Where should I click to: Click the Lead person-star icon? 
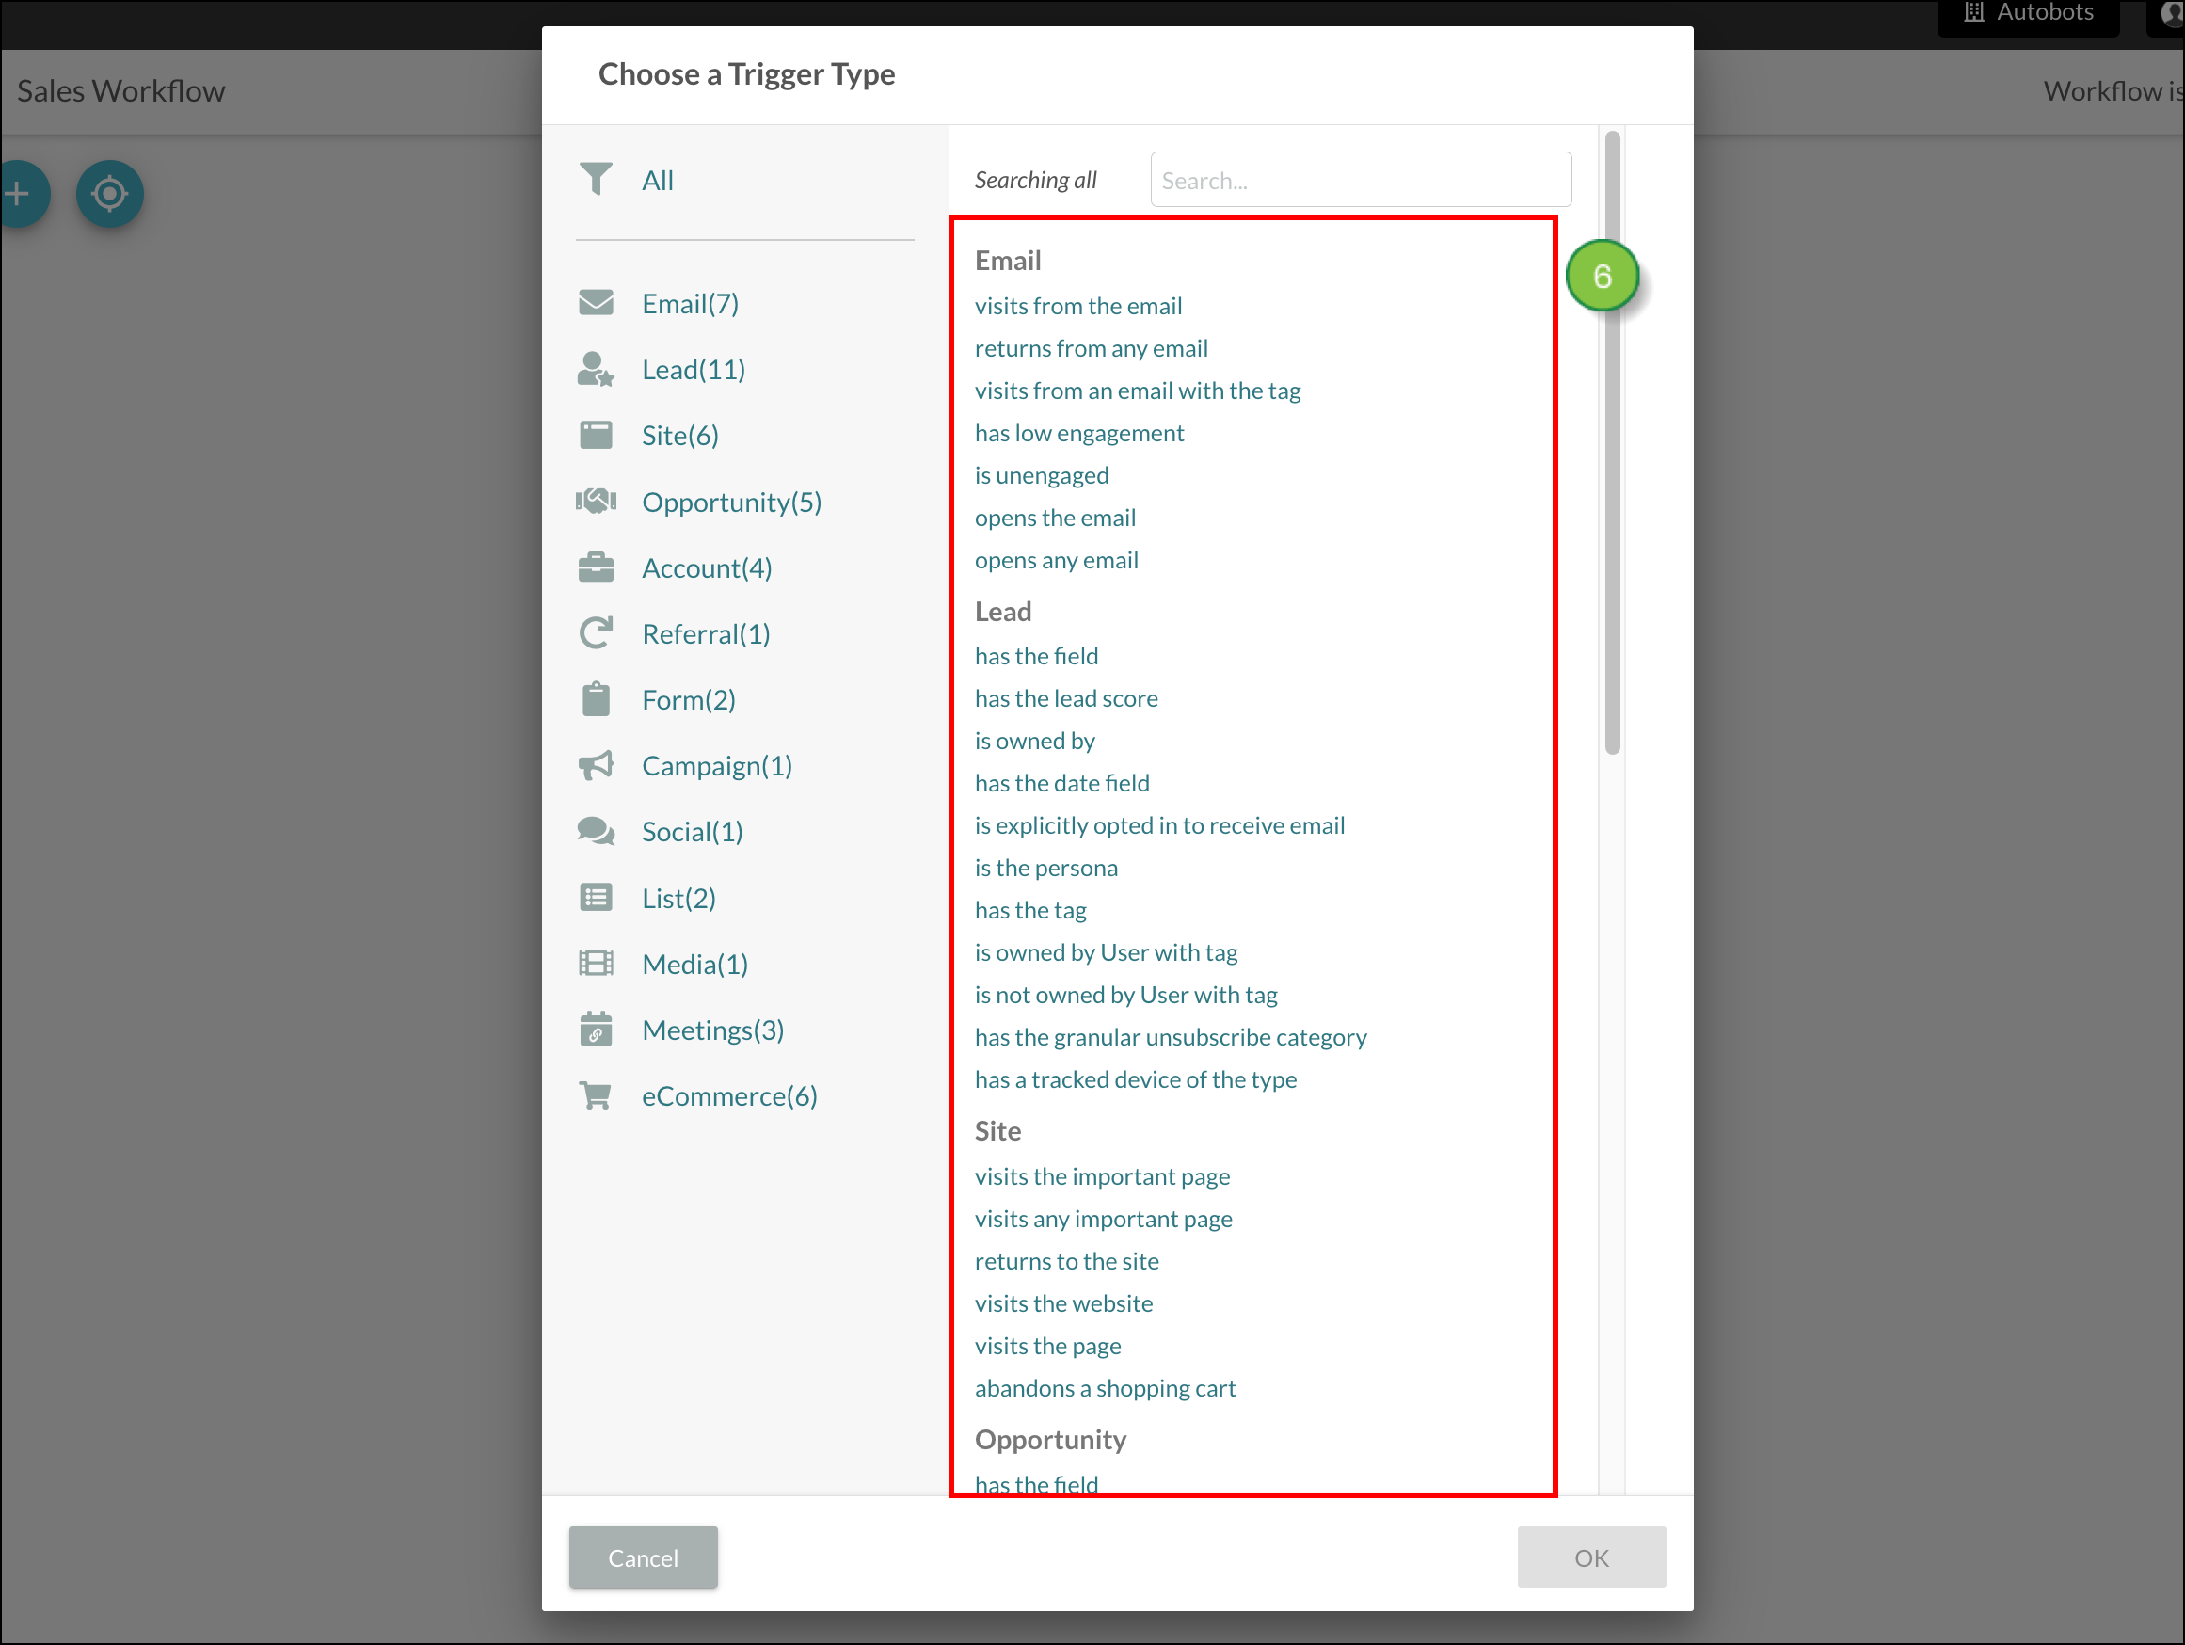pyautogui.click(x=596, y=369)
